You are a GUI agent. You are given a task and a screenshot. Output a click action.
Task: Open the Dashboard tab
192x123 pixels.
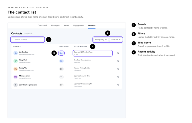[x=42, y=25]
